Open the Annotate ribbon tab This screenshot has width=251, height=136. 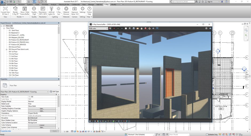[x=45, y=5]
